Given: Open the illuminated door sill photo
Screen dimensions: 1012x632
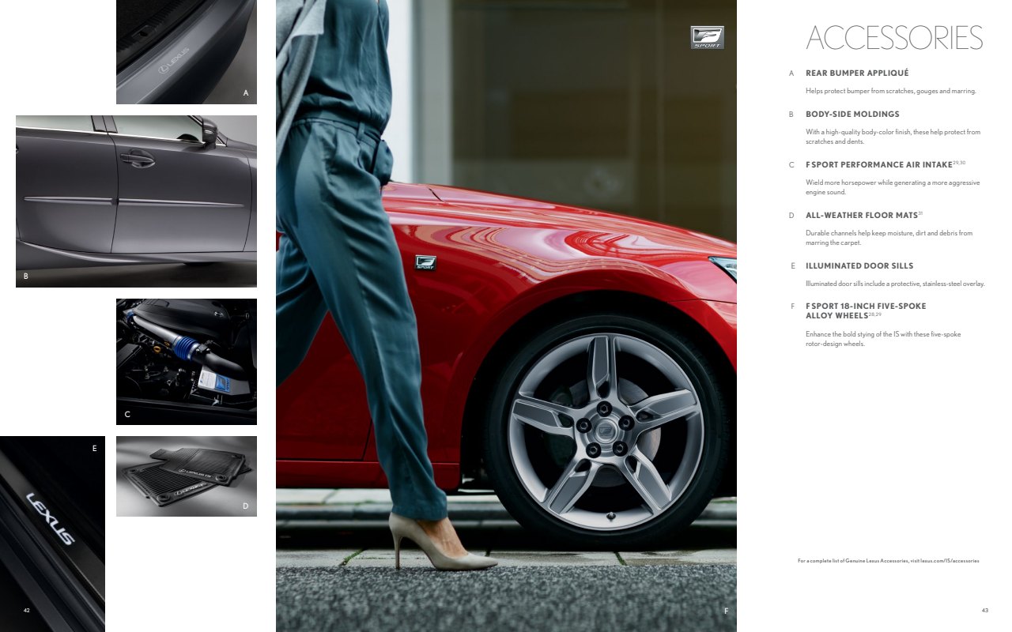Looking at the screenshot, I should pyautogui.click(x=52, y=534).
